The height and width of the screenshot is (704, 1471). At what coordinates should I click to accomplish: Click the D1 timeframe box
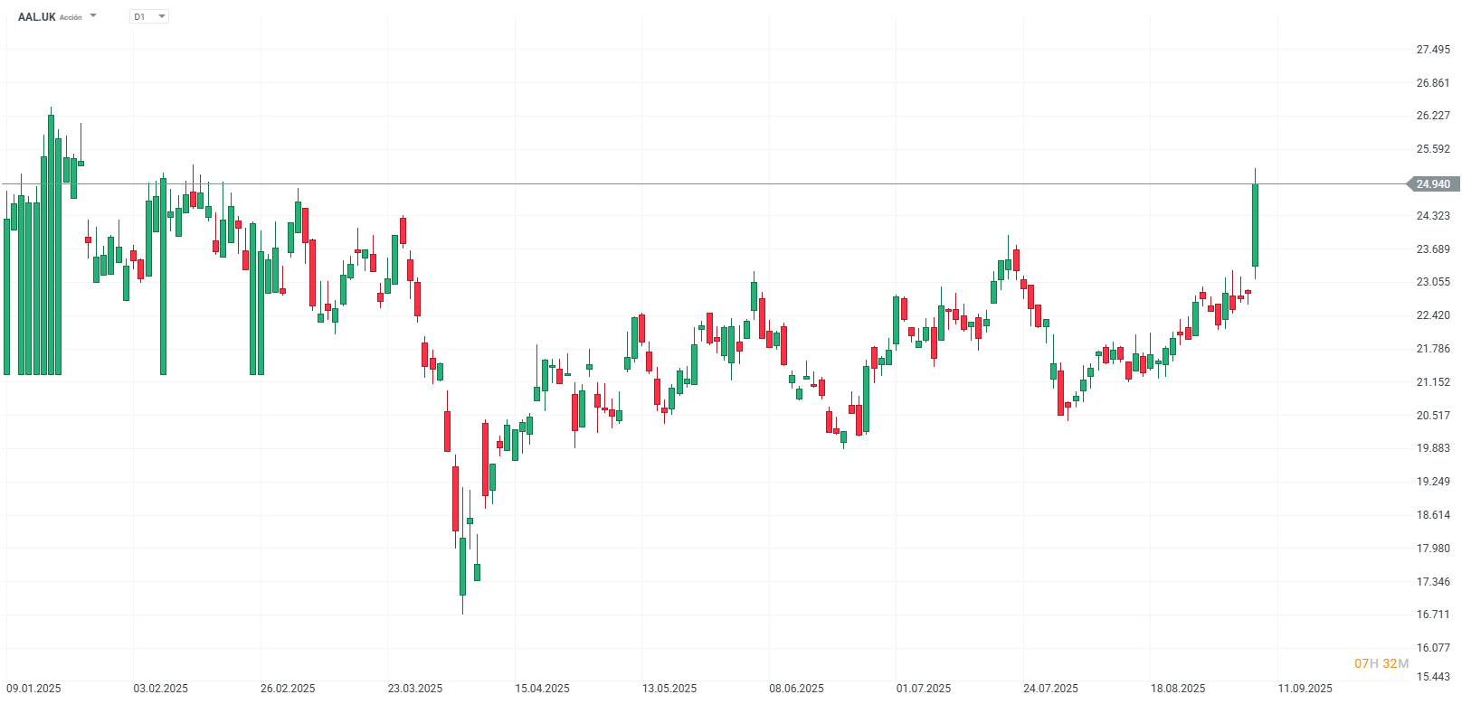[148, 15]
